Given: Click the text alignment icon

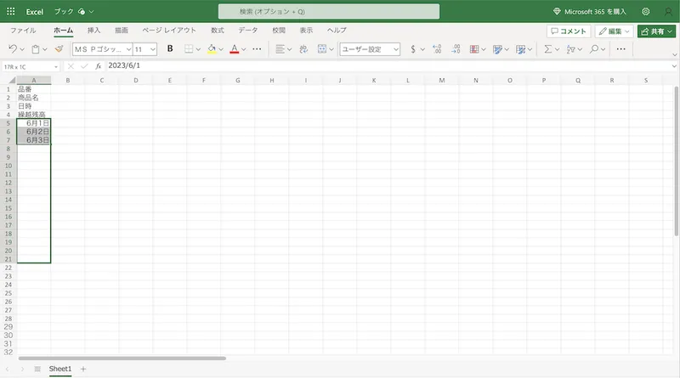Looking at the screenshot, I should tap(280, 49).
